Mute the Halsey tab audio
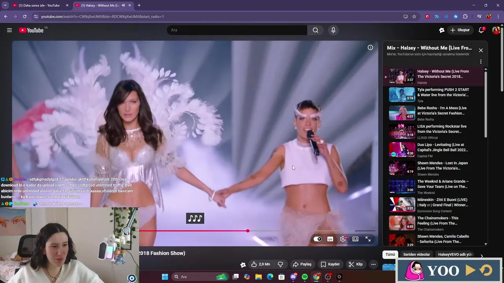504x283 pixels. [x=123, y=6]
